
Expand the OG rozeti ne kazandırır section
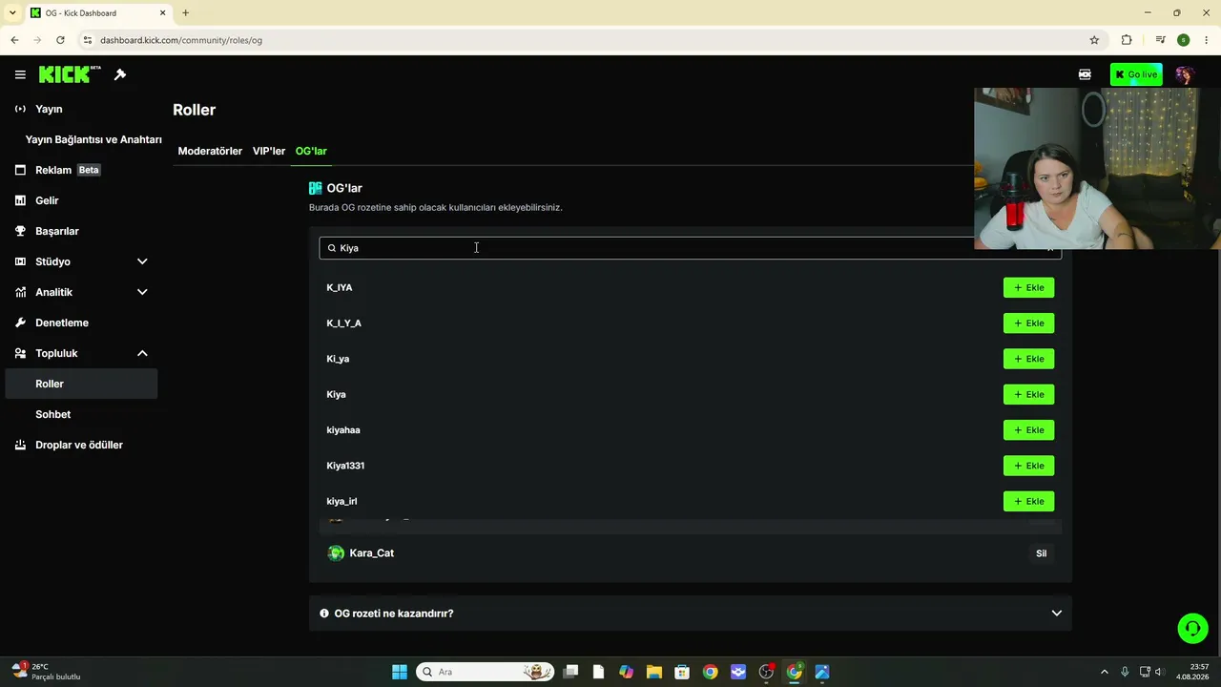1056,614
